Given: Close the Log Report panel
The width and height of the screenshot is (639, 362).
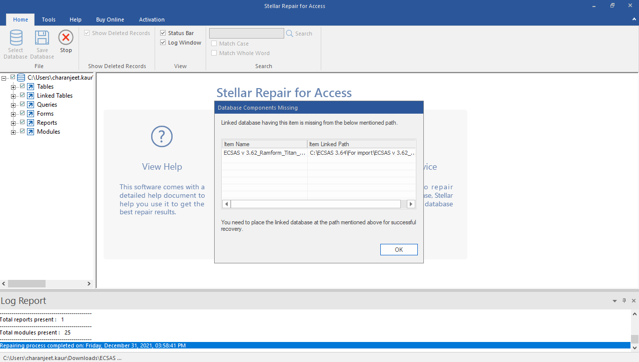Looking at the screenshot, I should click(633, 301).
